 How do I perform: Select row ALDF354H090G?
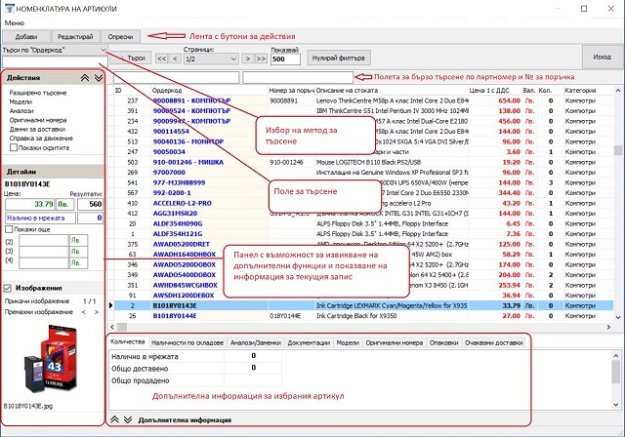[363, 223]
